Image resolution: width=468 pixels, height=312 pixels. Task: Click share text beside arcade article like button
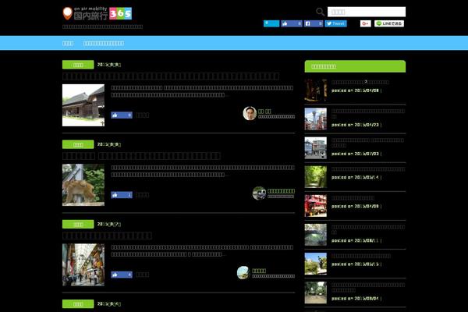143,275
